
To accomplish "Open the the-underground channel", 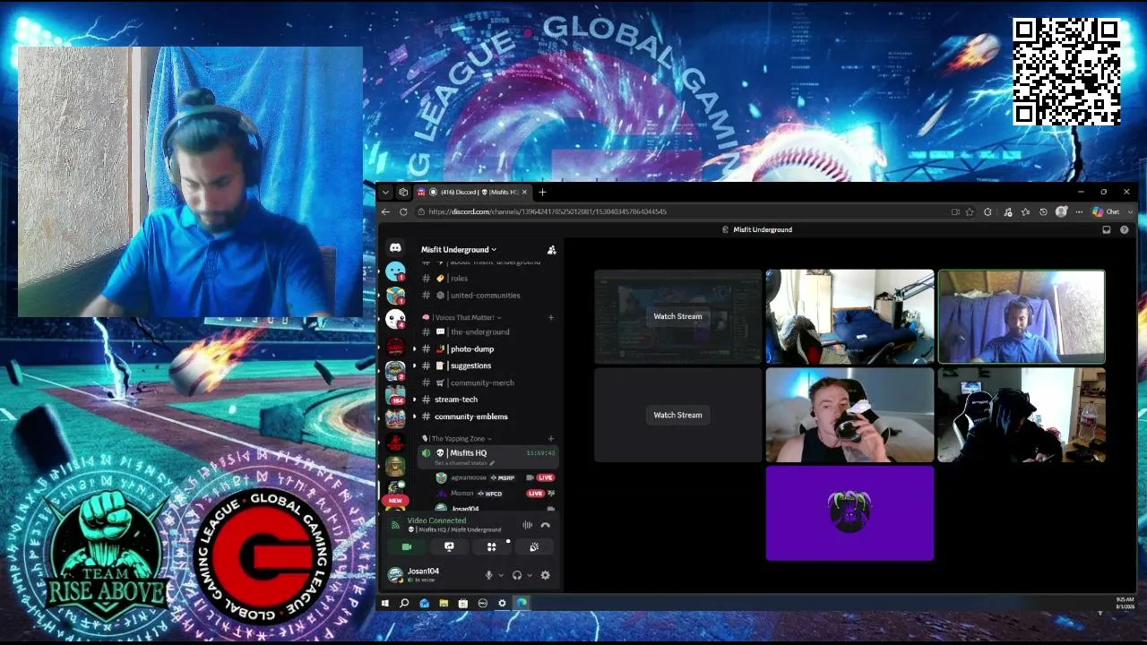I will (x=488, y=332).
